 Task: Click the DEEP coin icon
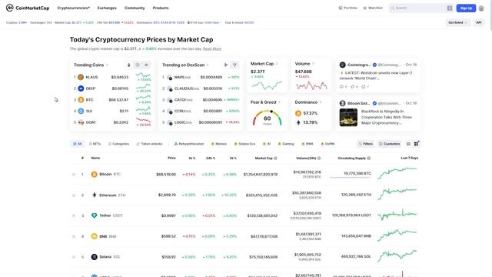81,88
